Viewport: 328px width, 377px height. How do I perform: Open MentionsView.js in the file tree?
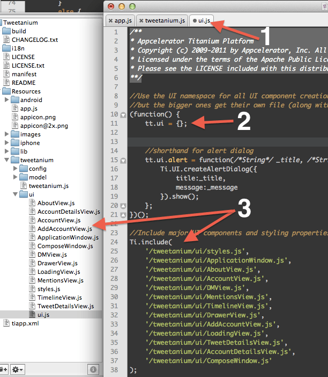(61, 280)
